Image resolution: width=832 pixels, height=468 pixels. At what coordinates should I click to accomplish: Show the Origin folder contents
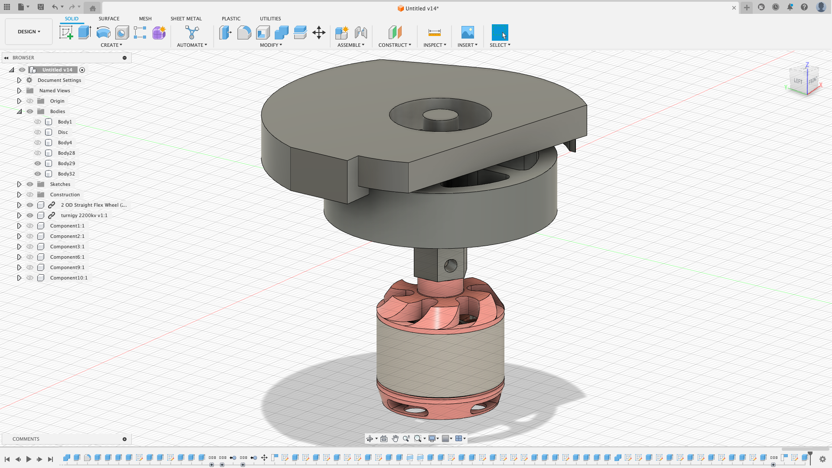point(19,101)
